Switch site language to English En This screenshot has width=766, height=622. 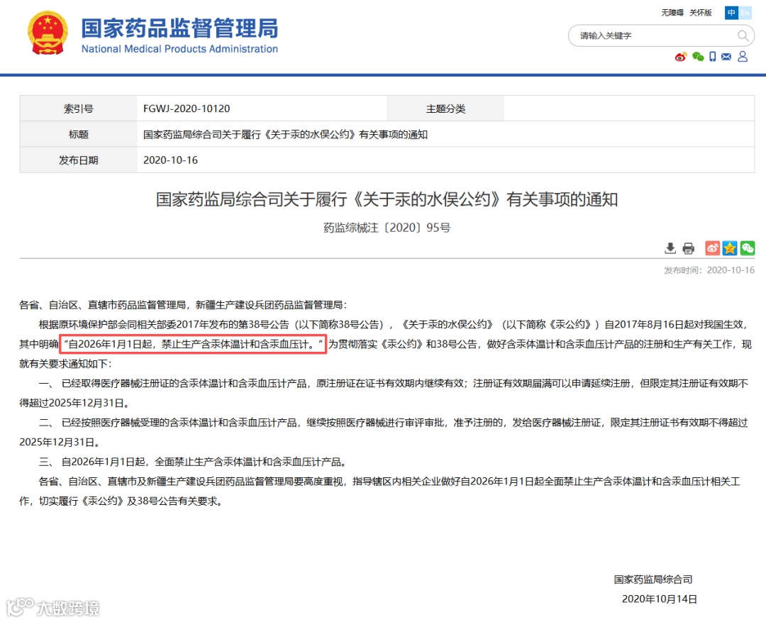click(x=745, y=13)
